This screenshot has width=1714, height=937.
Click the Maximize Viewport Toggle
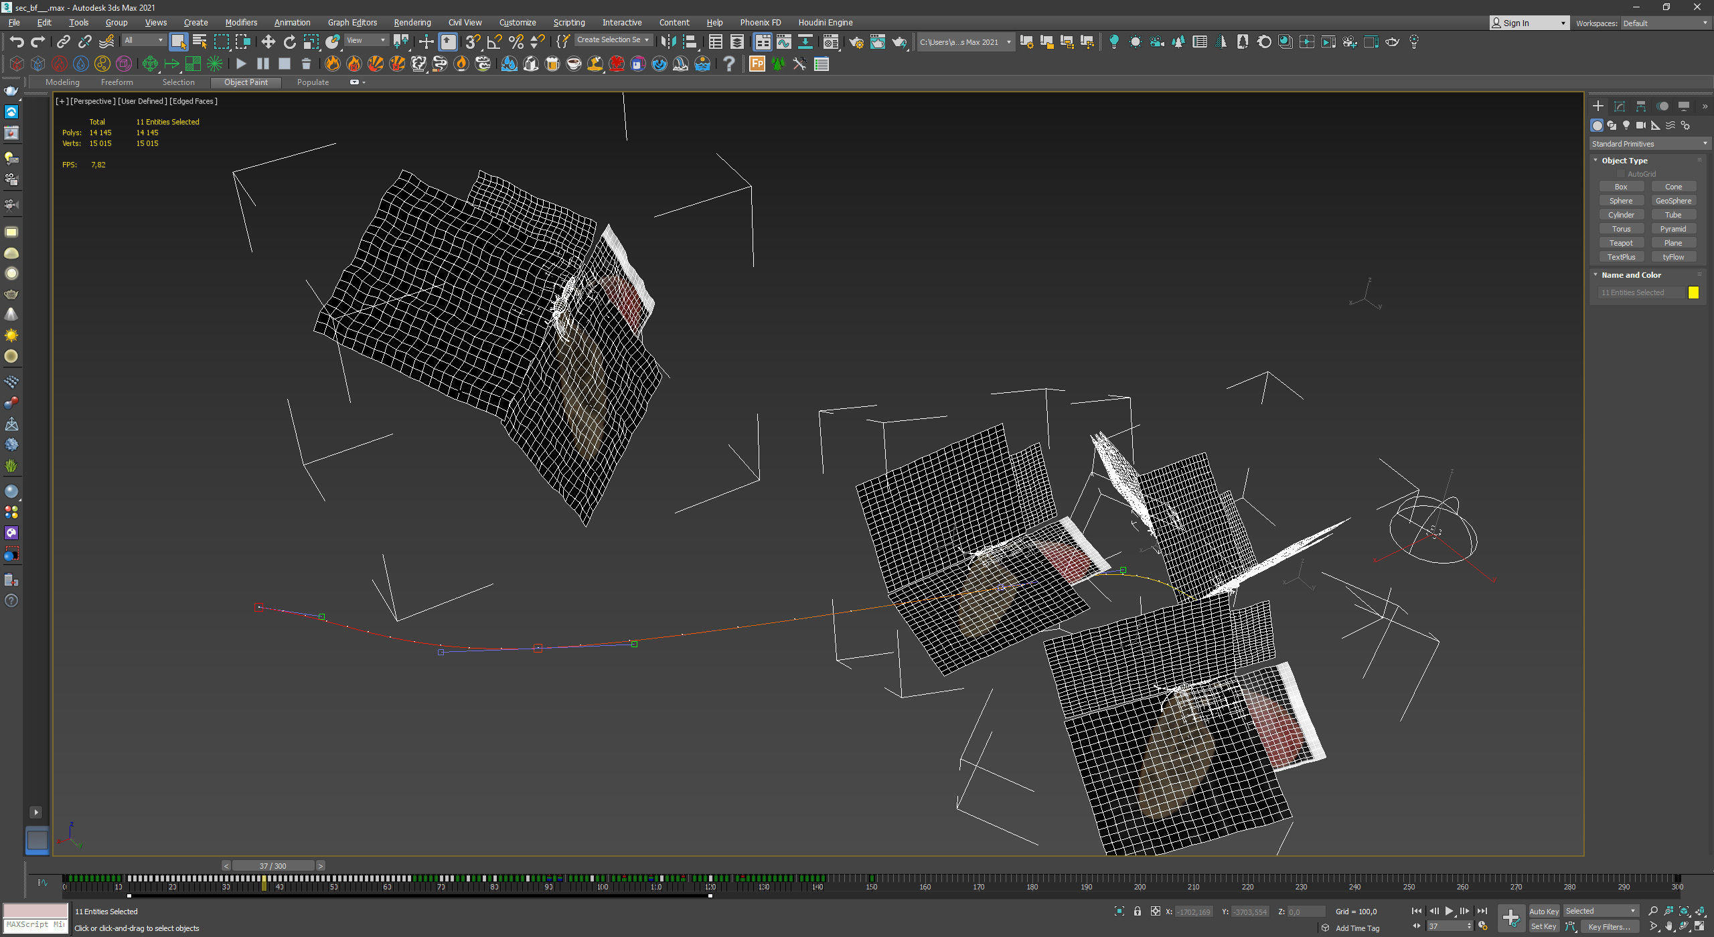(x=1699, y=926)
